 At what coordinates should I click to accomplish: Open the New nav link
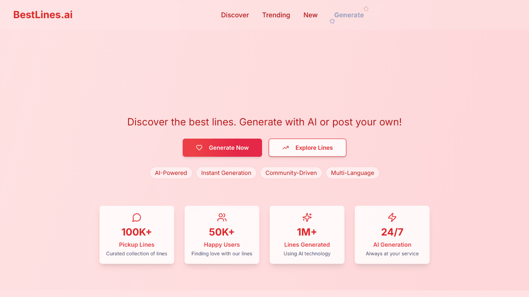[310, 15]
